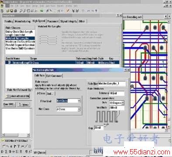
Task: Click the orange checkmark toolbar icon
Action: [x=68, y=10]
